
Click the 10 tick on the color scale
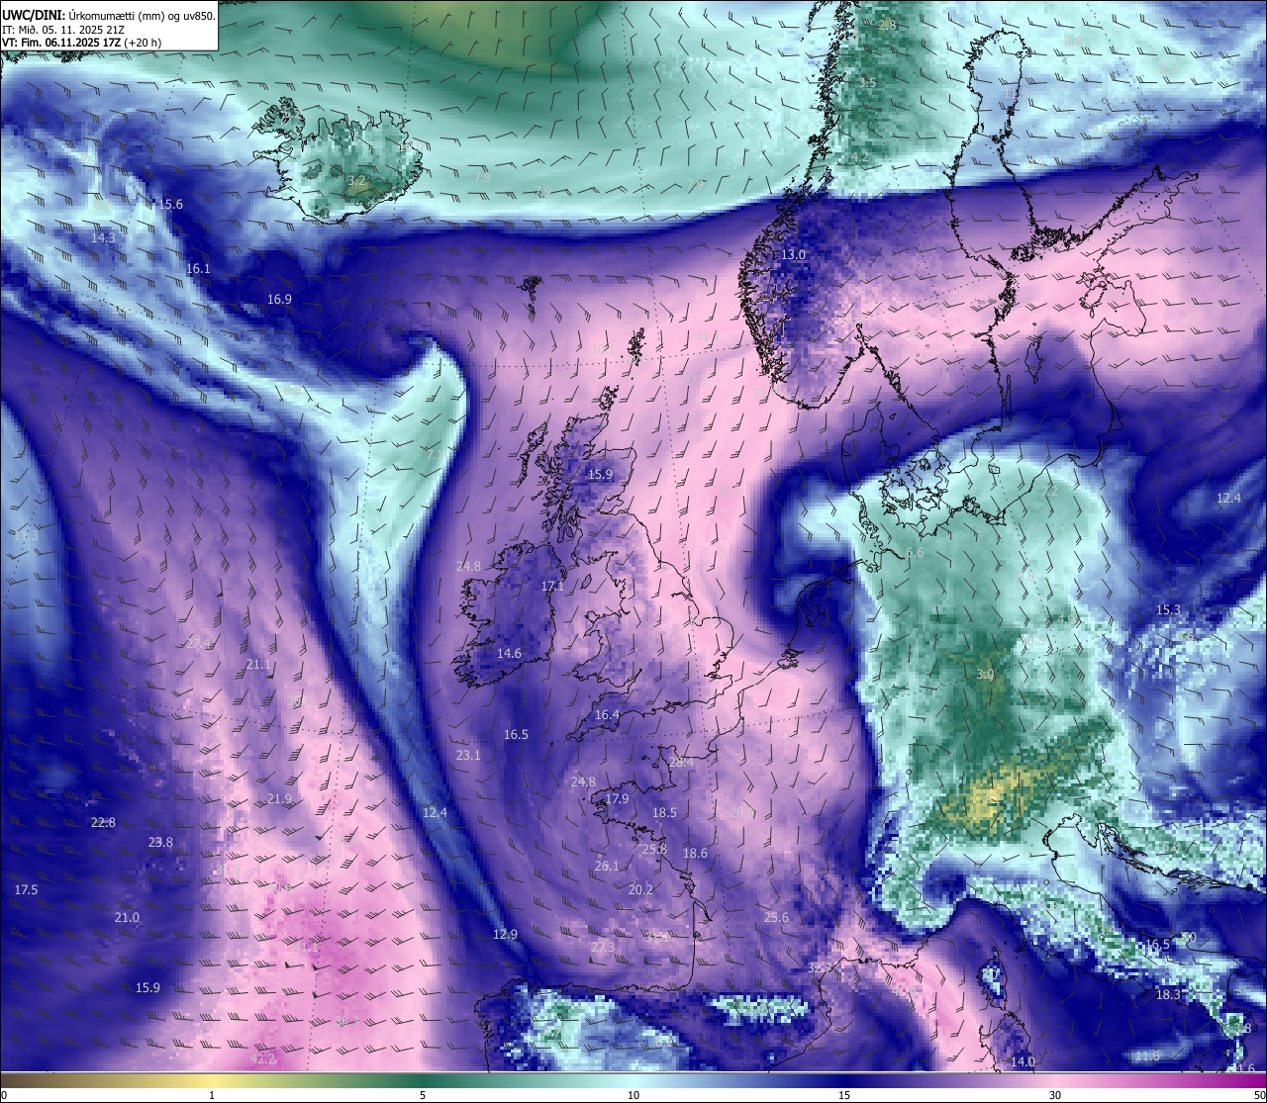(633, 1095)
